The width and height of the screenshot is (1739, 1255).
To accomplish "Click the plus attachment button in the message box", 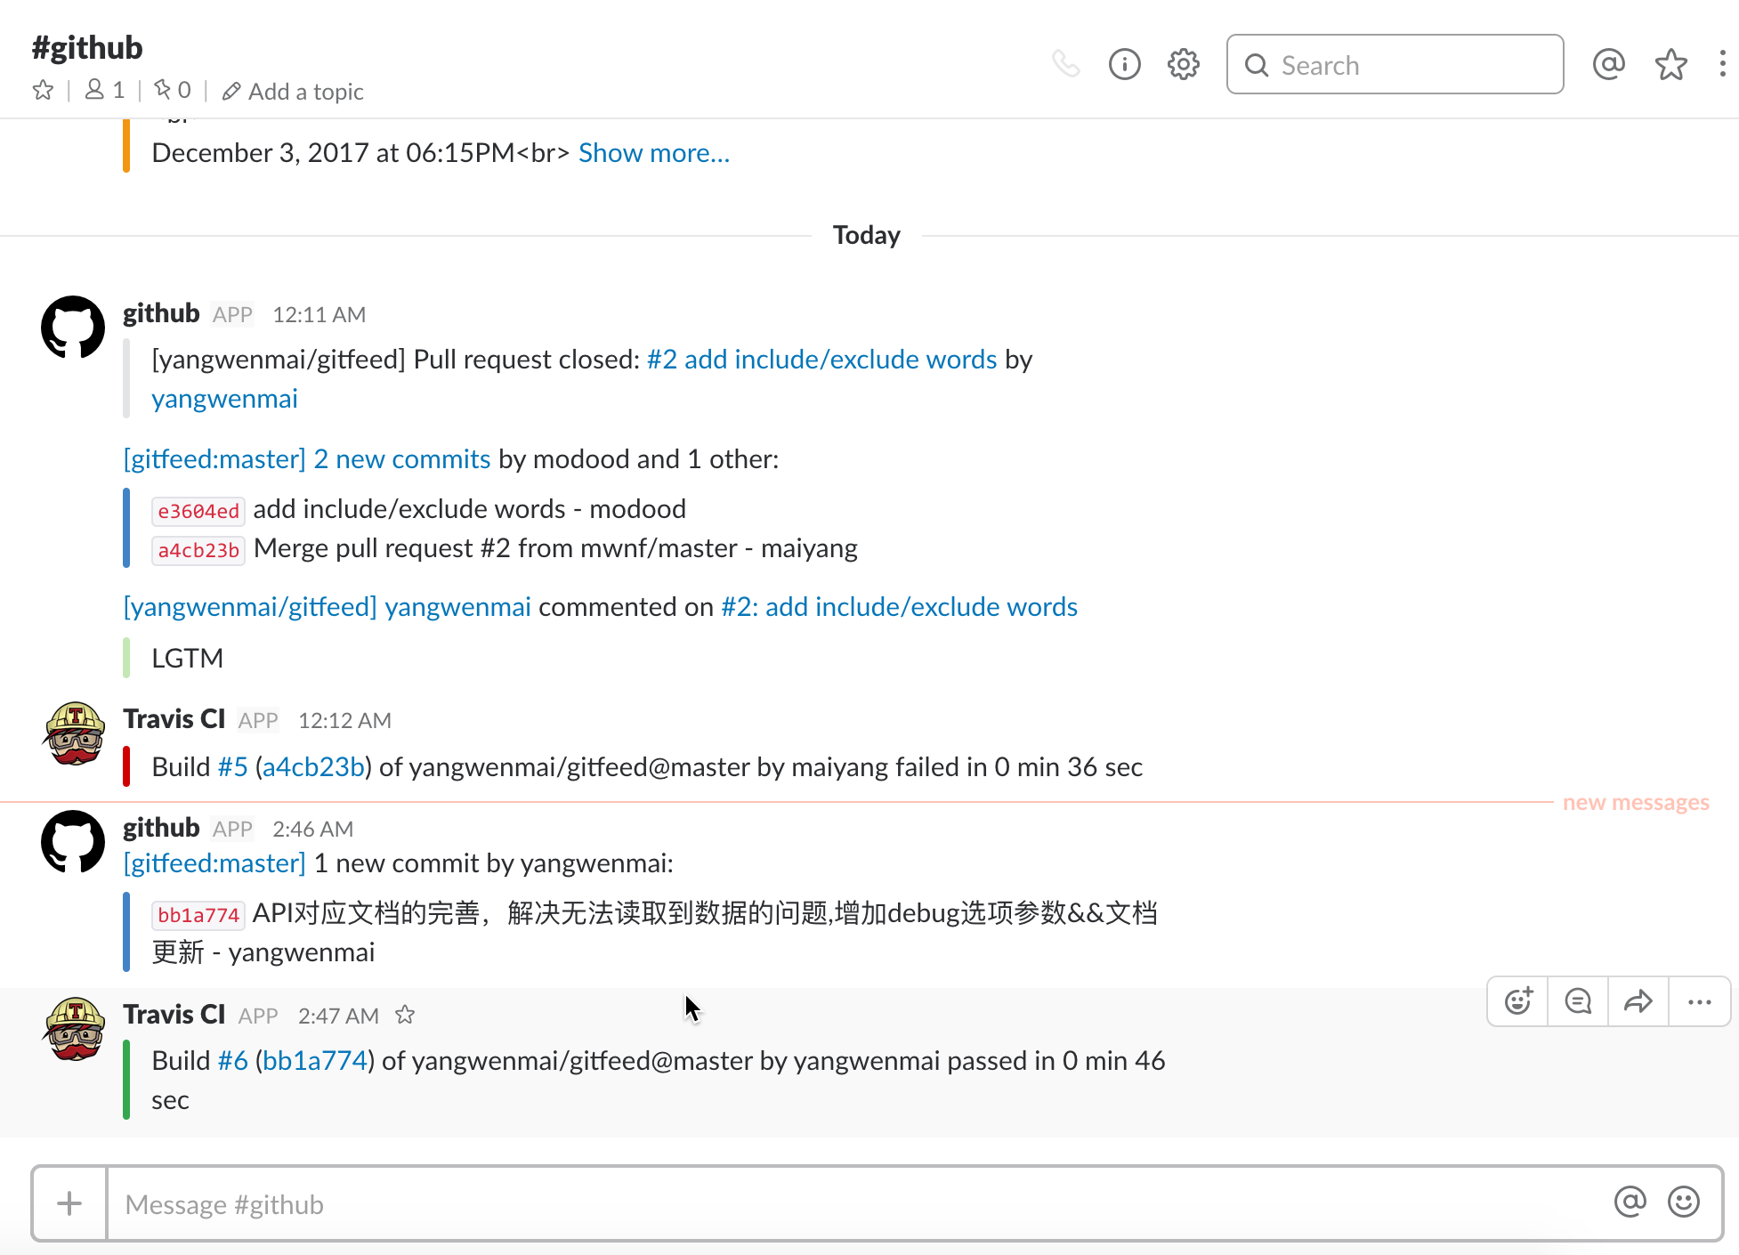I will pyautogui.click(x=69, y=1203).
